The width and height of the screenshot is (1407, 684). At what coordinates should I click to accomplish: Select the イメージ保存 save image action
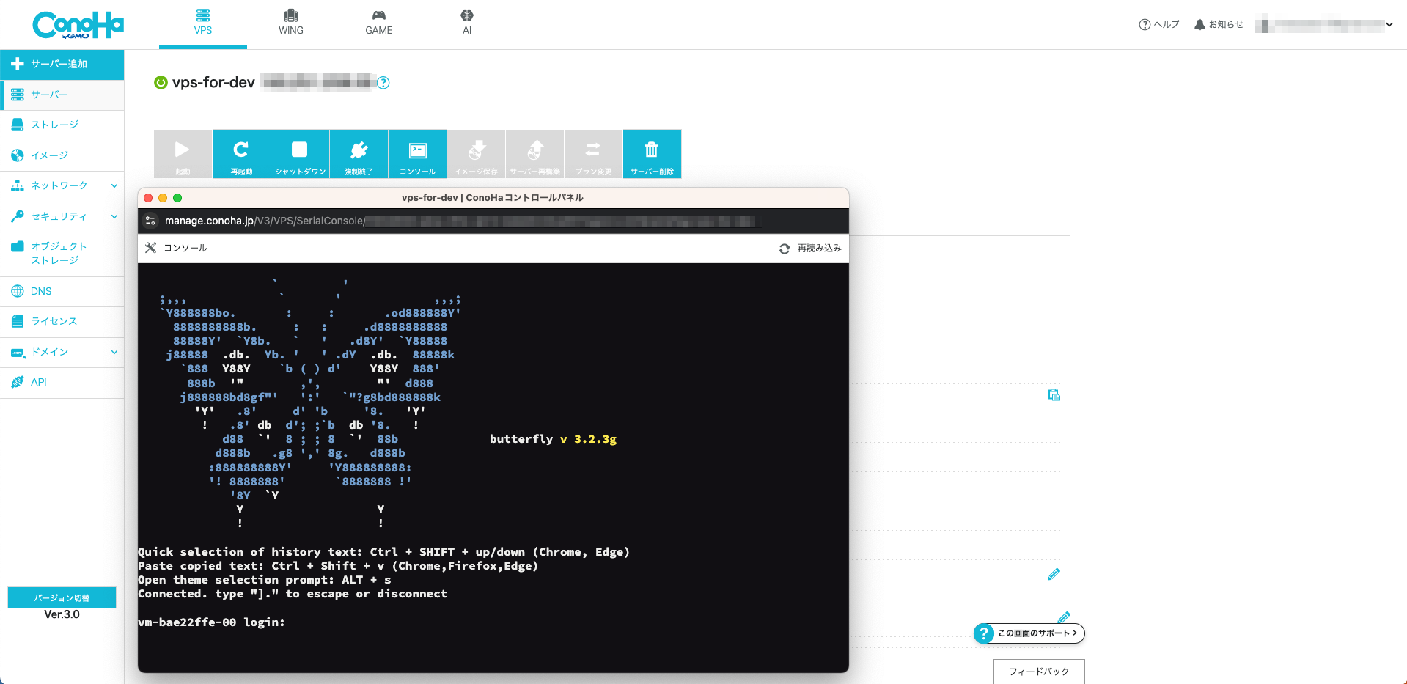pos(476,153)
